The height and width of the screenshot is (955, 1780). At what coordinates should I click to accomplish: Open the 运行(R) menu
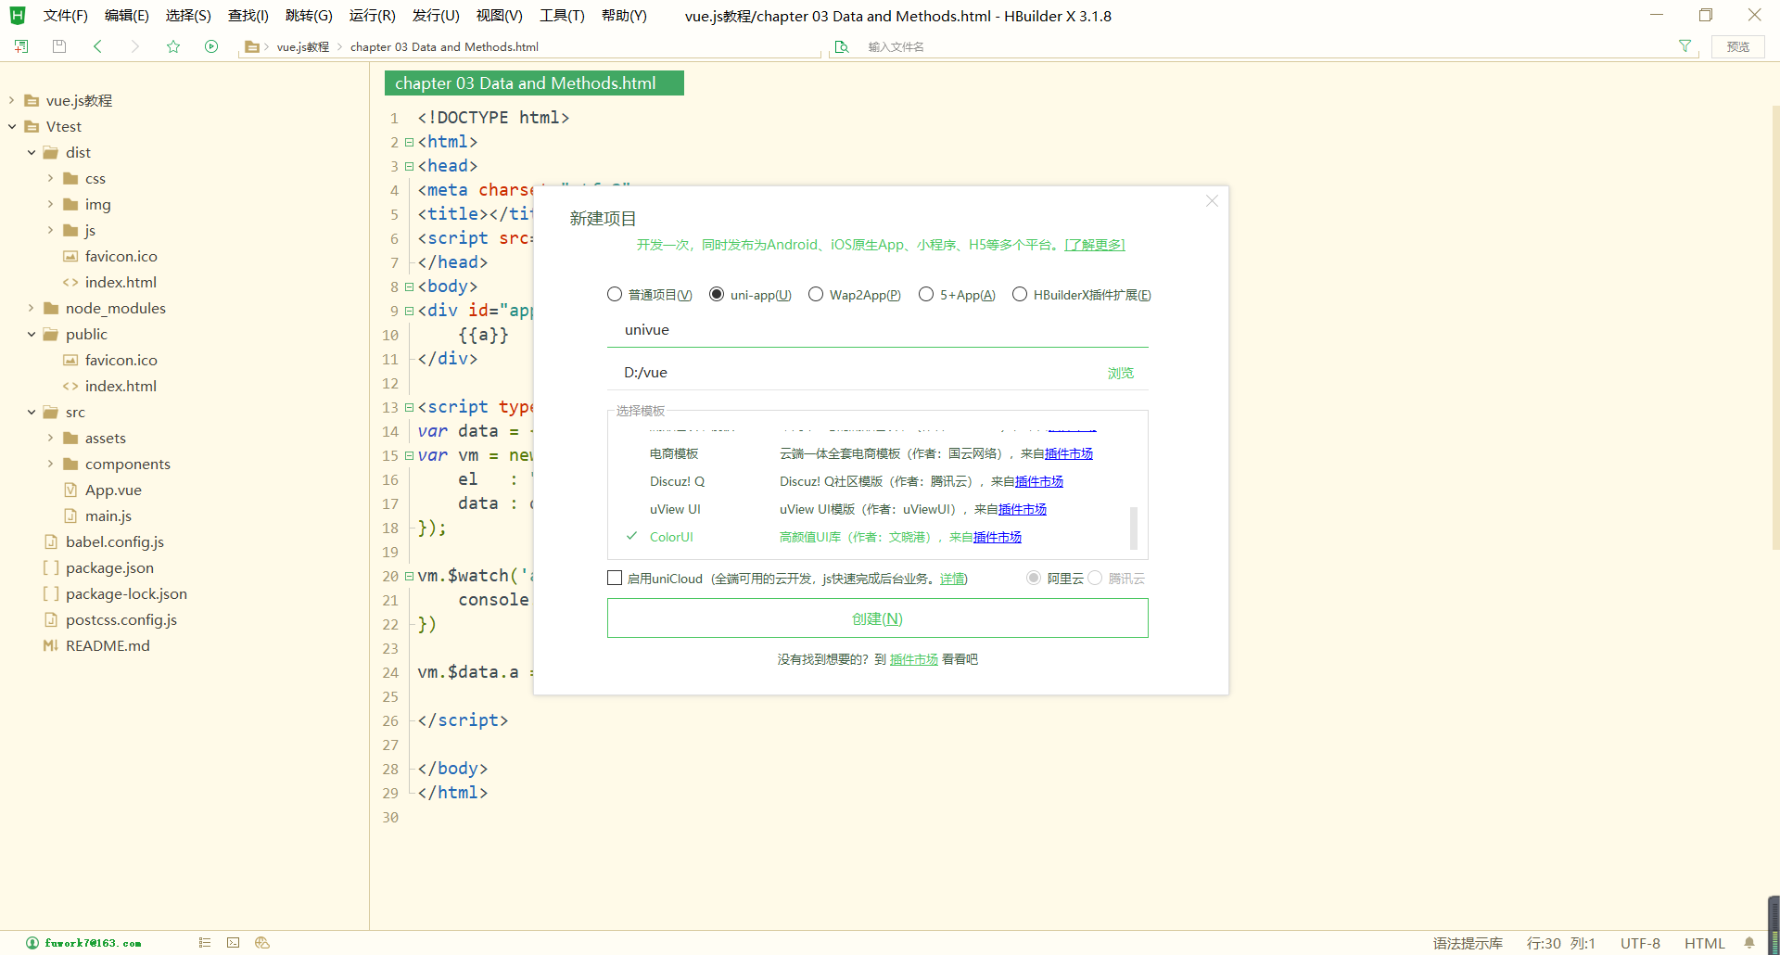point(372,16)
